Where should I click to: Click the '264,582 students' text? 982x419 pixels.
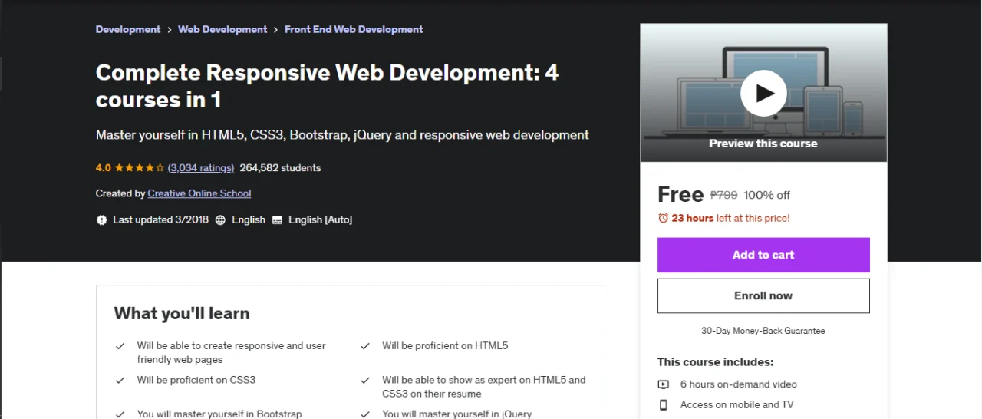pos(280,167)
